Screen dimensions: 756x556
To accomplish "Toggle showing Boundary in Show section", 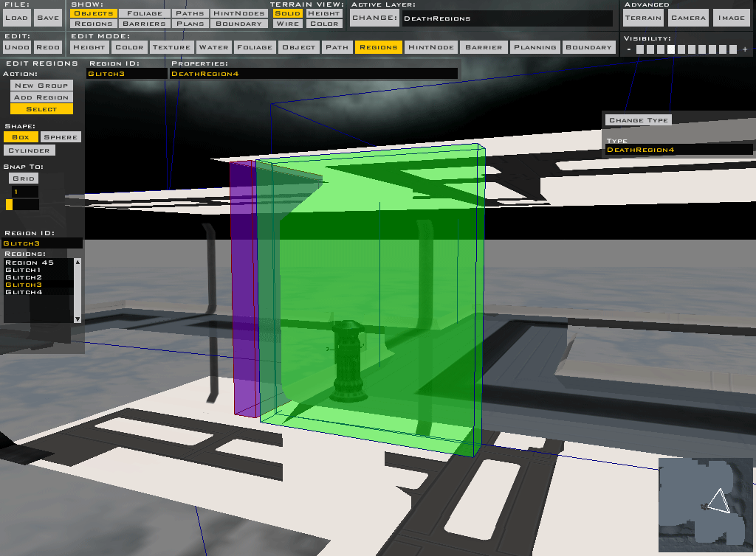I will [238, 24].
